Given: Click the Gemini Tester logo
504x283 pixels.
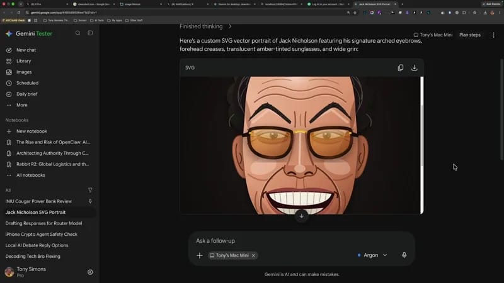Looking at the screenshot, I should (29, 34).
